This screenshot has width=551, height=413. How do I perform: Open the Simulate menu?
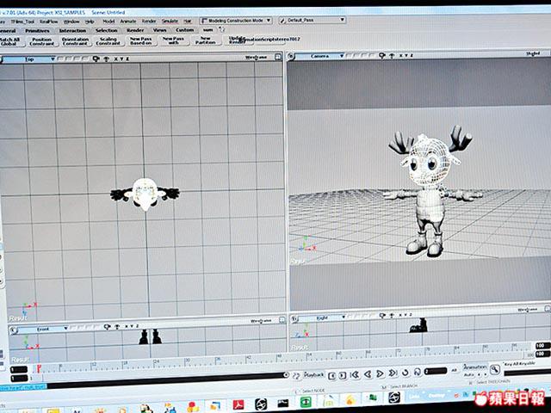click(170, 22)
